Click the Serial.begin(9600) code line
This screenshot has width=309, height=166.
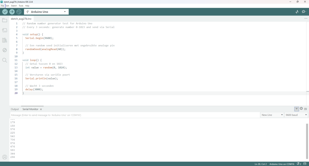[40, 38]
